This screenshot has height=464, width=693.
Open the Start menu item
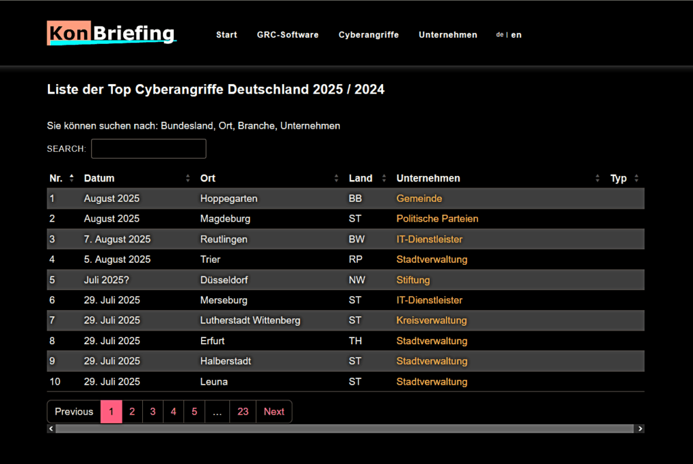point(227,35)
